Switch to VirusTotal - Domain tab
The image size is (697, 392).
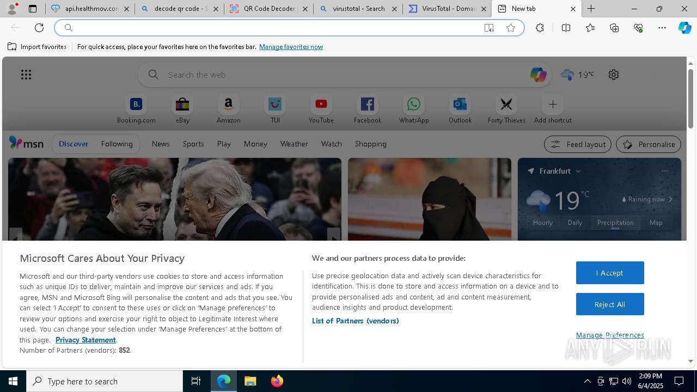448,9
